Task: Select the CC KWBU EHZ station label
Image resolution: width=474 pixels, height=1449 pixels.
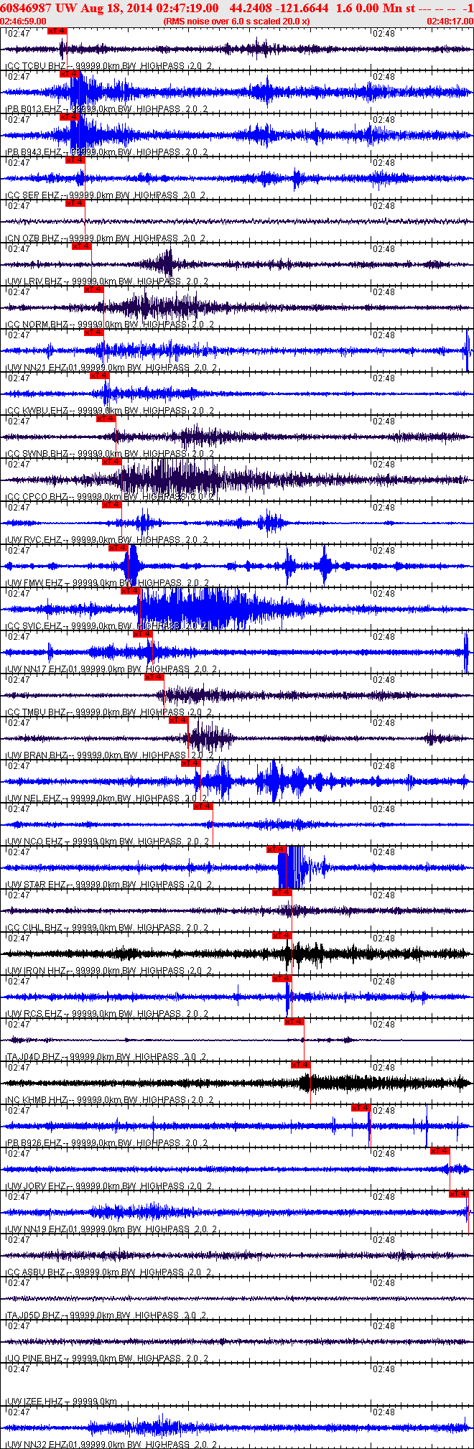Action: click(37, 411)
